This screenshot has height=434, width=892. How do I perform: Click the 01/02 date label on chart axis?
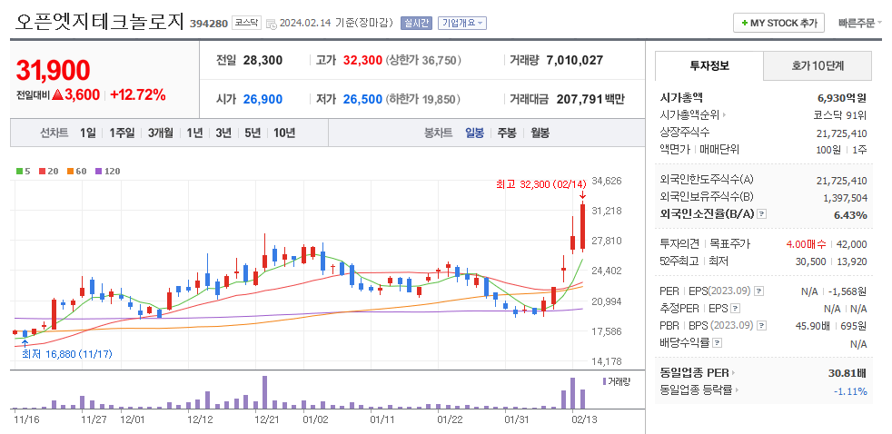[x=316, y=419]
